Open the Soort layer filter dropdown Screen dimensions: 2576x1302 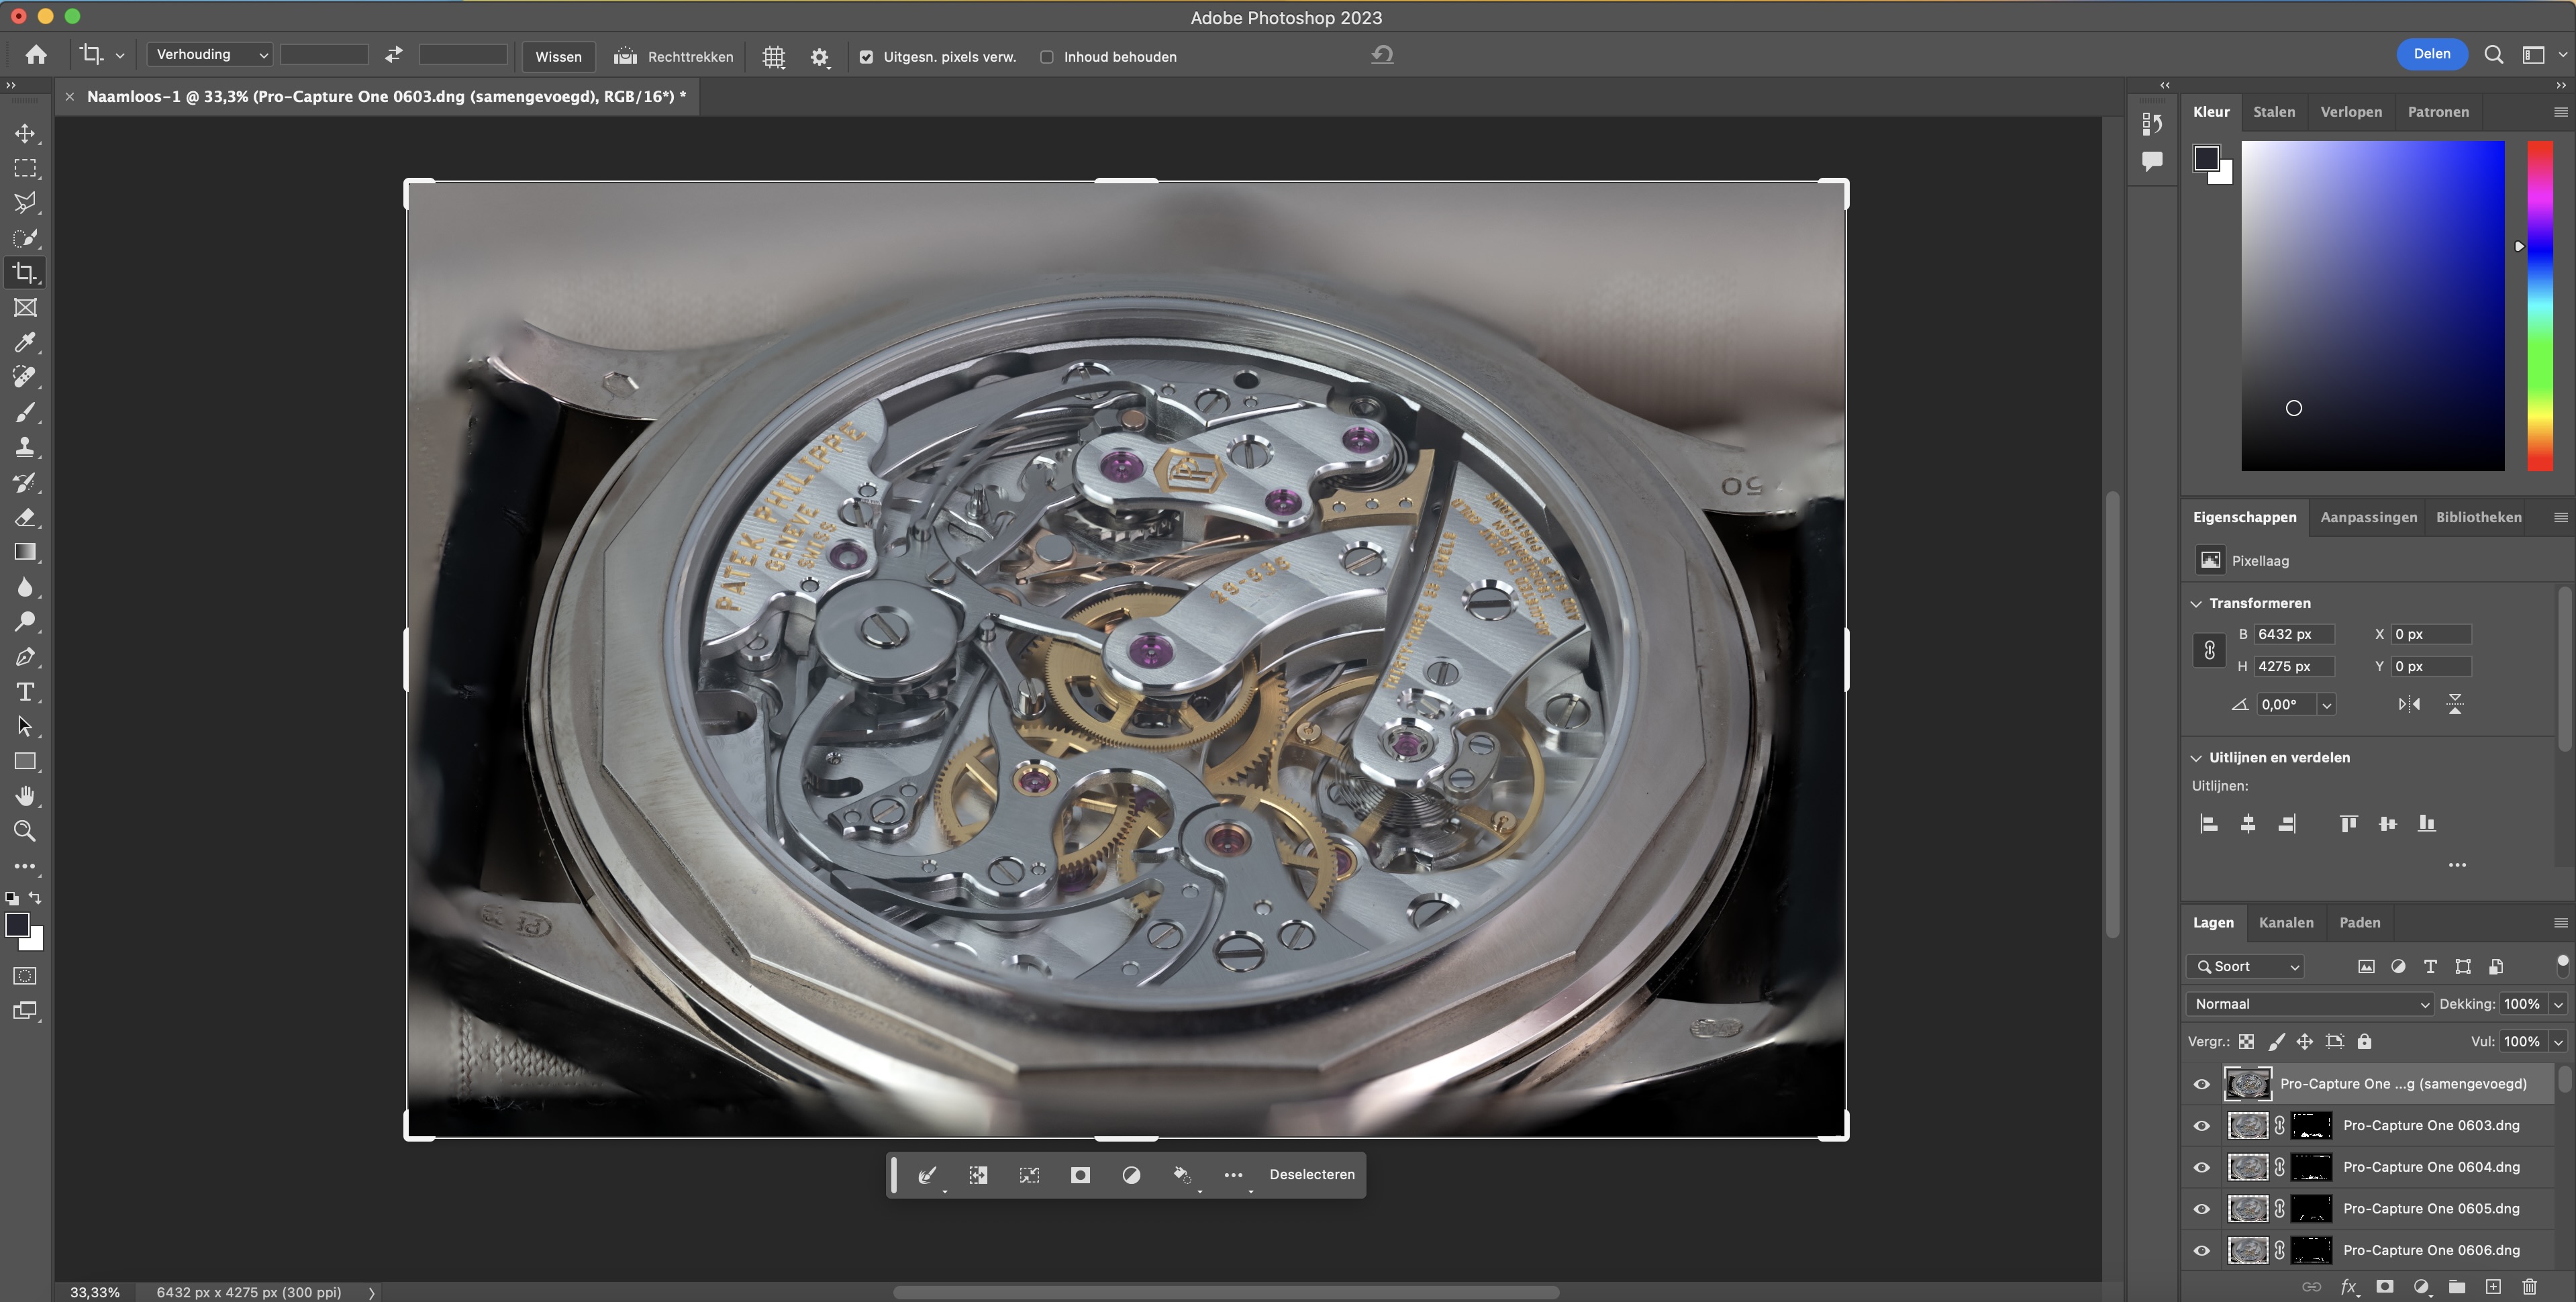pyautogui.click(x=2246, y=967)
